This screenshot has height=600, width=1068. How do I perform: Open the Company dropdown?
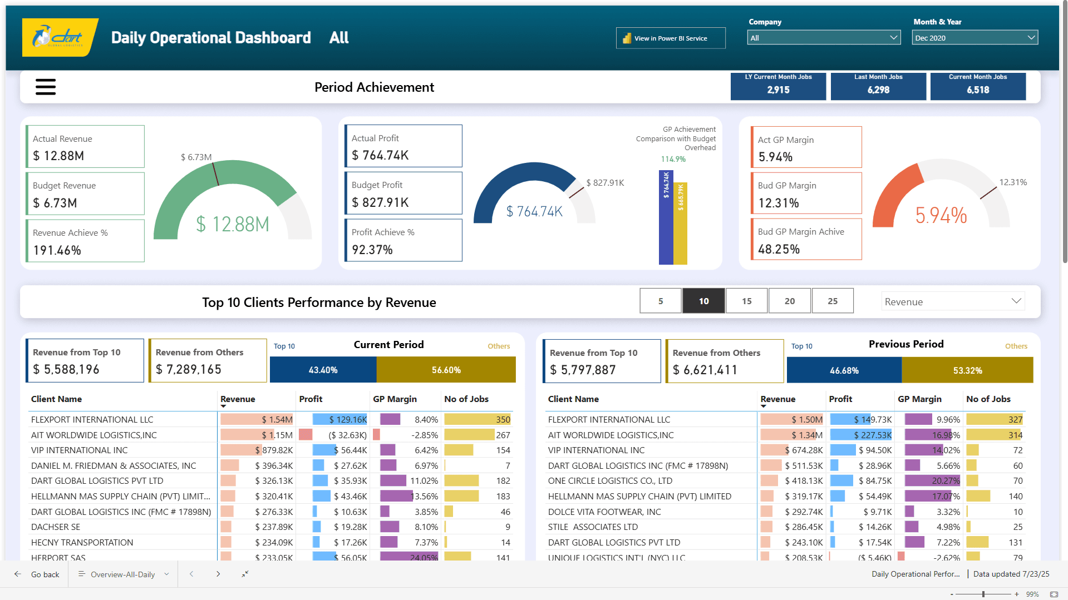click(824, 38)
